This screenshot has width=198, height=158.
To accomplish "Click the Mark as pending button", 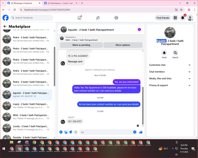I will tap(81, 45).
